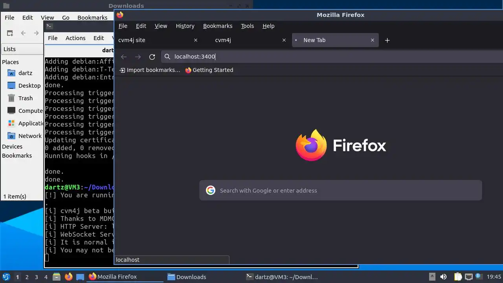Open View menu in Downloads window

(47, 18)
